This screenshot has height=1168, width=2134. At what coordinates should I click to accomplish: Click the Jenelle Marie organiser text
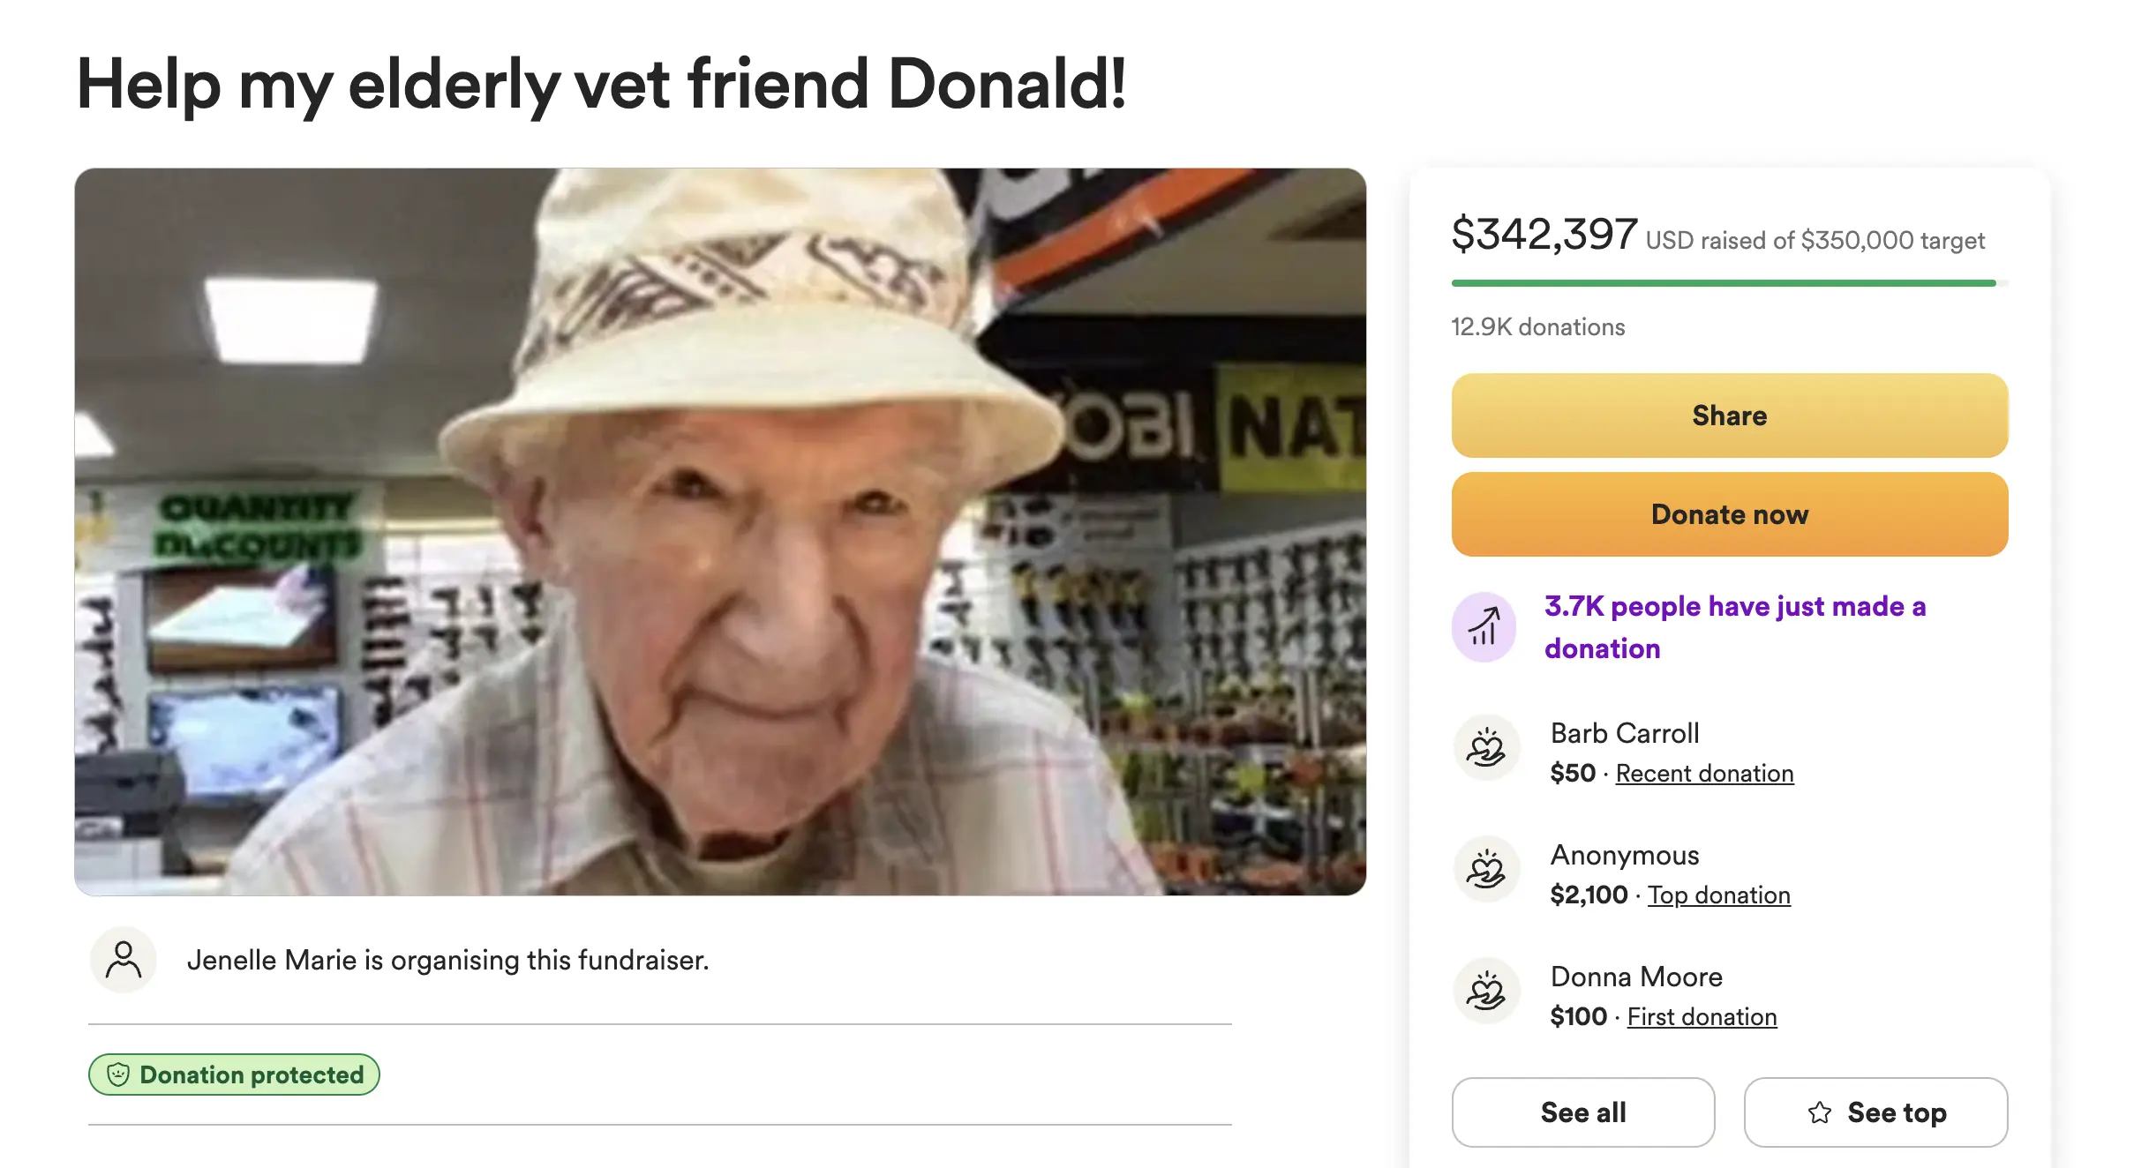tap(447, 960)
